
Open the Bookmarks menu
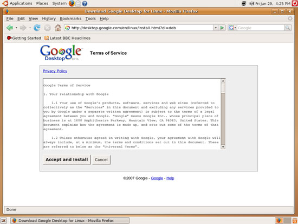tap(70, 18)
